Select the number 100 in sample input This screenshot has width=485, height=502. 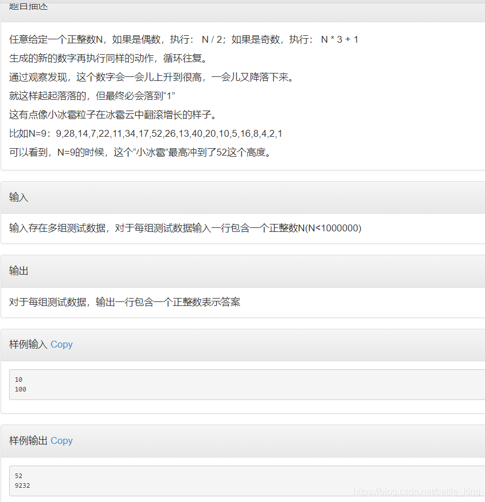click(21, 389)
